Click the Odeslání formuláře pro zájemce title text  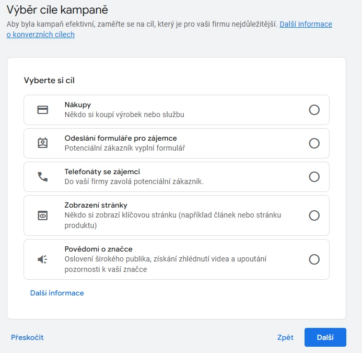121,138
